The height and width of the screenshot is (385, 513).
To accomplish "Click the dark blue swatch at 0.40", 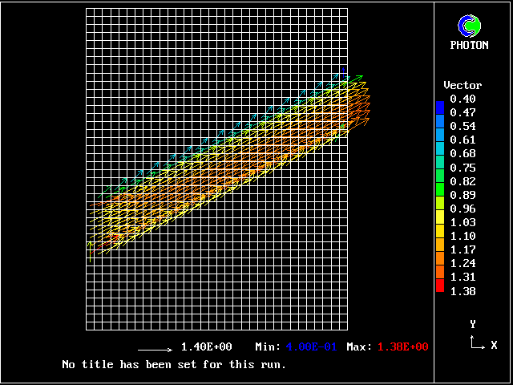I will click(439, 104).
